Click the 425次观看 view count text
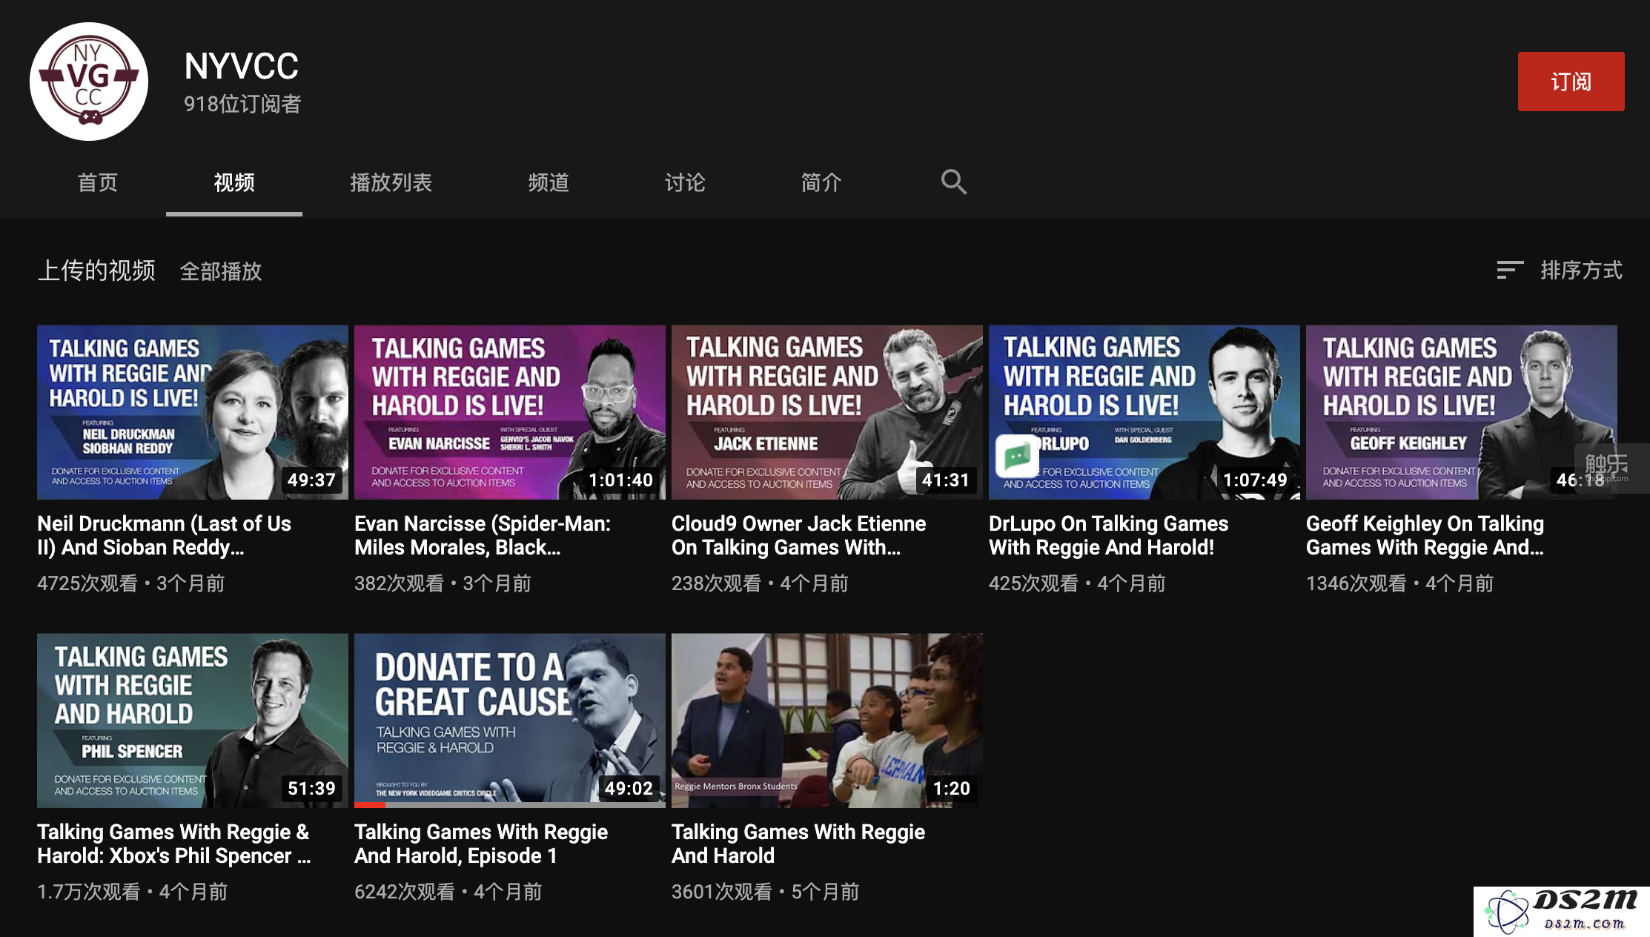 click(x=1033, y=583)
